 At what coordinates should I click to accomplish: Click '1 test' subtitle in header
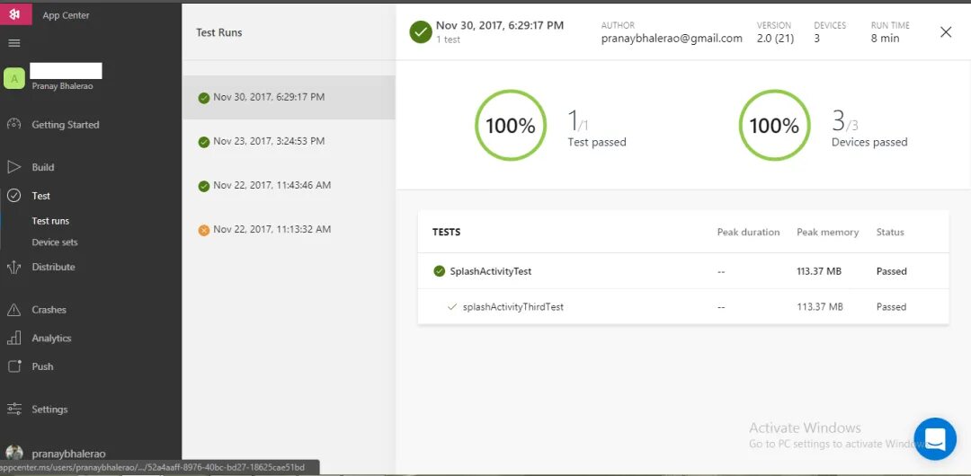(448, 40)
